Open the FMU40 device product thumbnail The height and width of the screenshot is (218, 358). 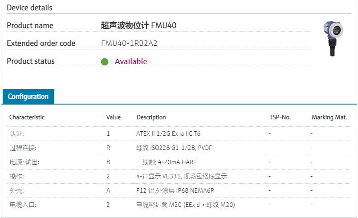[334, 41]
